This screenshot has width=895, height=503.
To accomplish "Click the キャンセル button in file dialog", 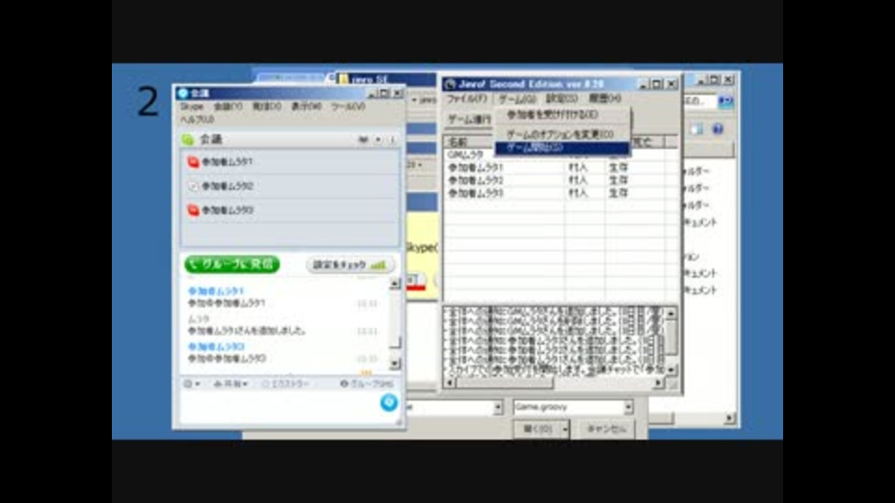I will 606,428.
